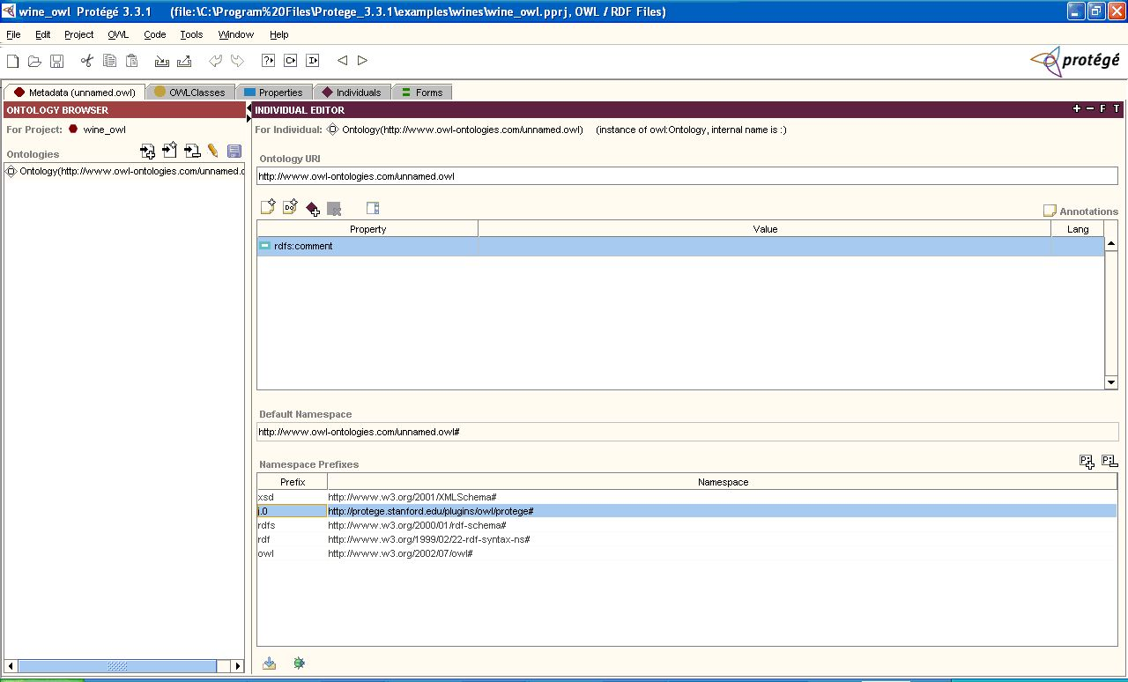
Task: Click the Copy toolbar icon
Action: pyautogui.click(x=109, y=61)
